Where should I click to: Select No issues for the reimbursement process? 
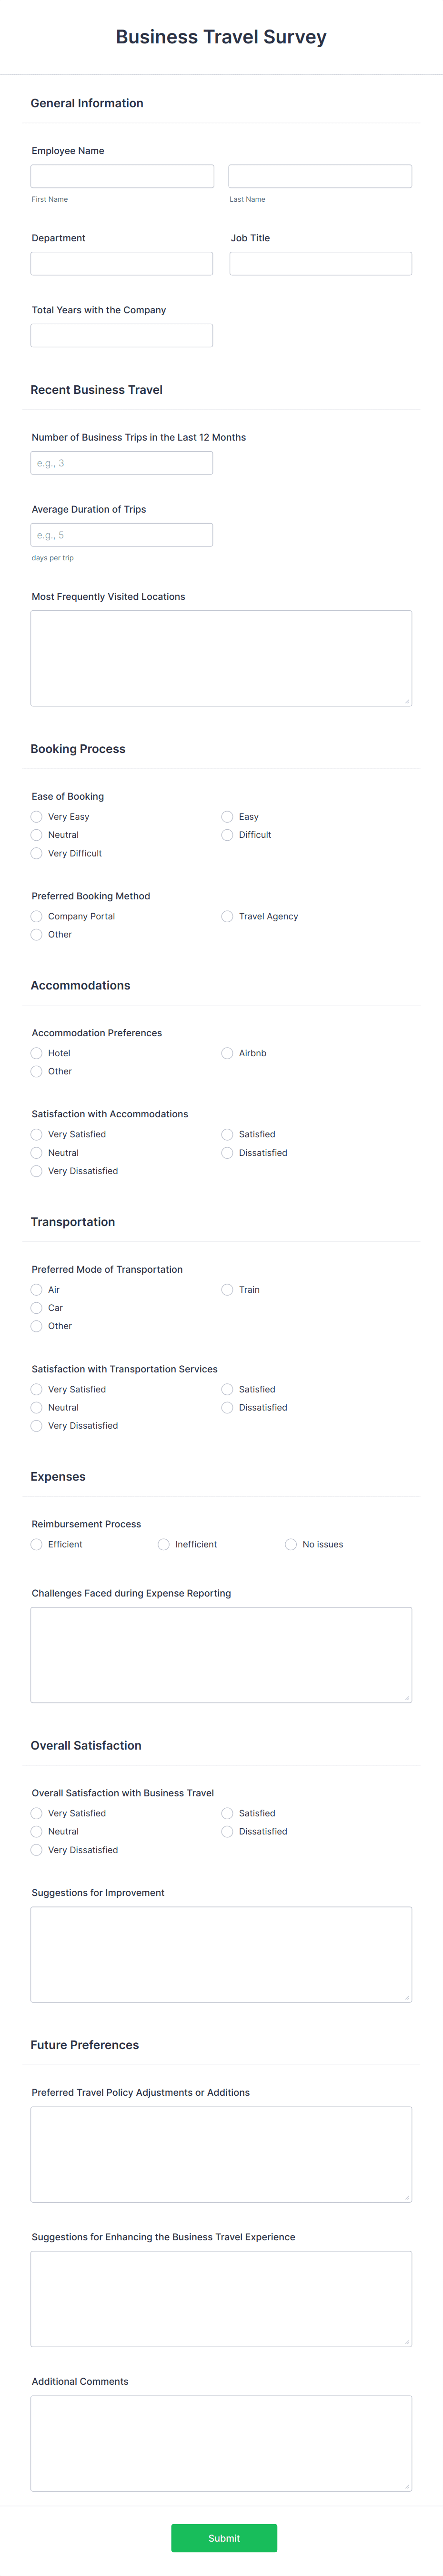click(x=290, y=1544)
